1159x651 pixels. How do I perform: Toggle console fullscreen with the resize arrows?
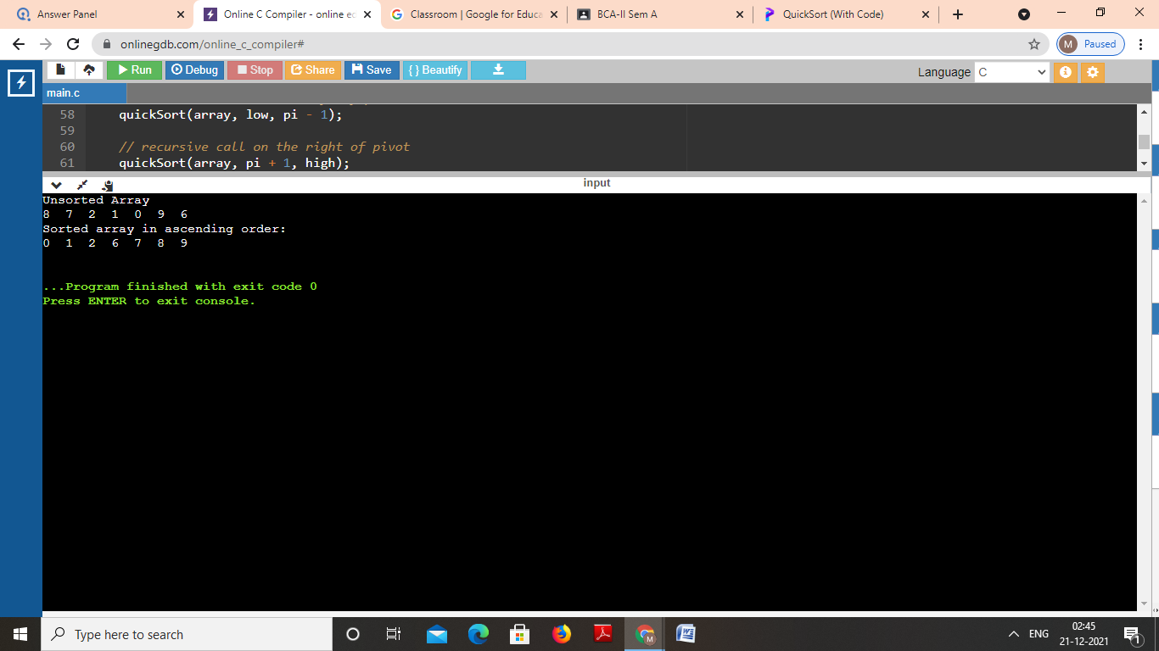82,185
